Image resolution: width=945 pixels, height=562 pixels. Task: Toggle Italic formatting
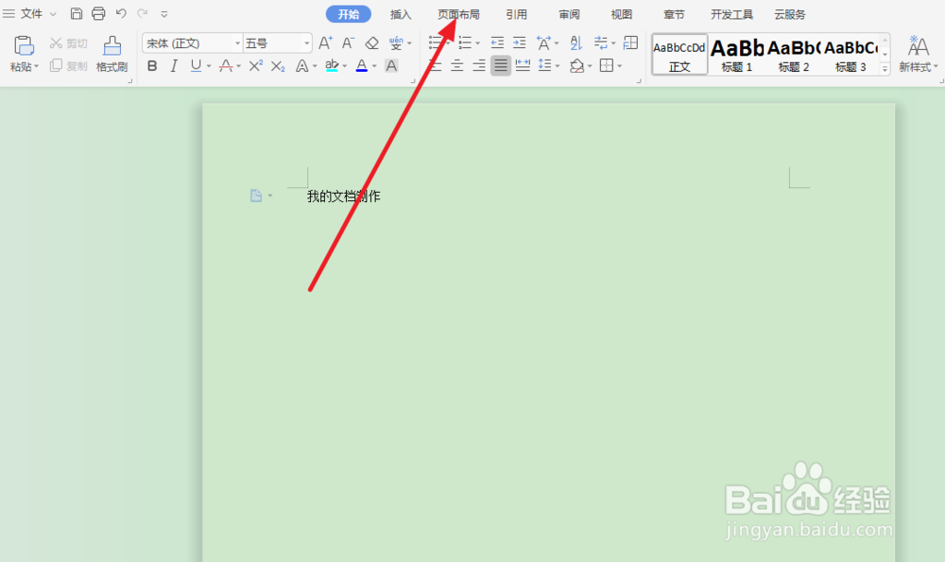click(174, 66)
